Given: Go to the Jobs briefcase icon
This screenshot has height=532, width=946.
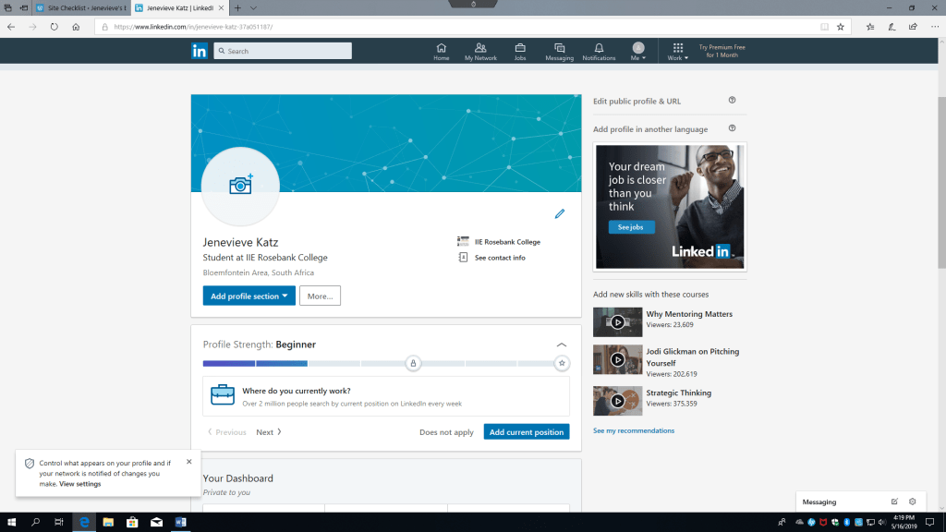Looking at the screenshot, I should [x=520, y=52].
